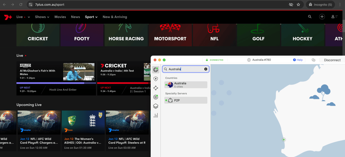This screenshot has height=157, width=345.
Task: Open NordVPN Dark Web Monitor target icon
Action: point(156,97)
